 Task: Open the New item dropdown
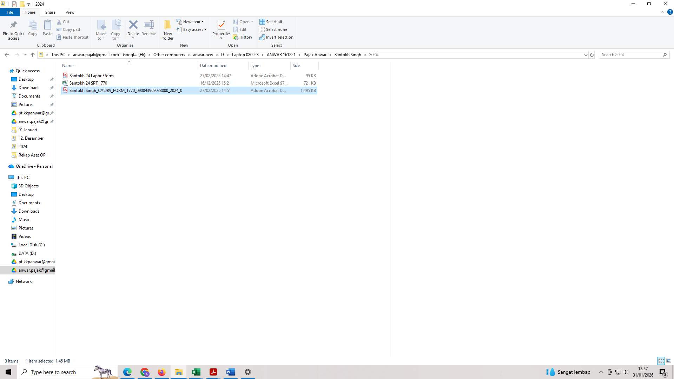tap(191, 21)
